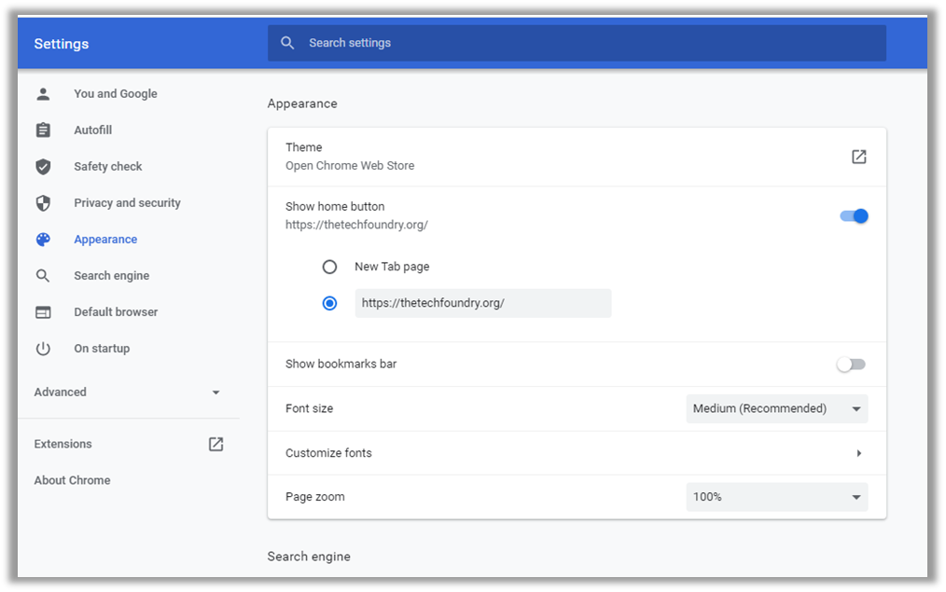Select the Search engine menu item

click(112, 276)
